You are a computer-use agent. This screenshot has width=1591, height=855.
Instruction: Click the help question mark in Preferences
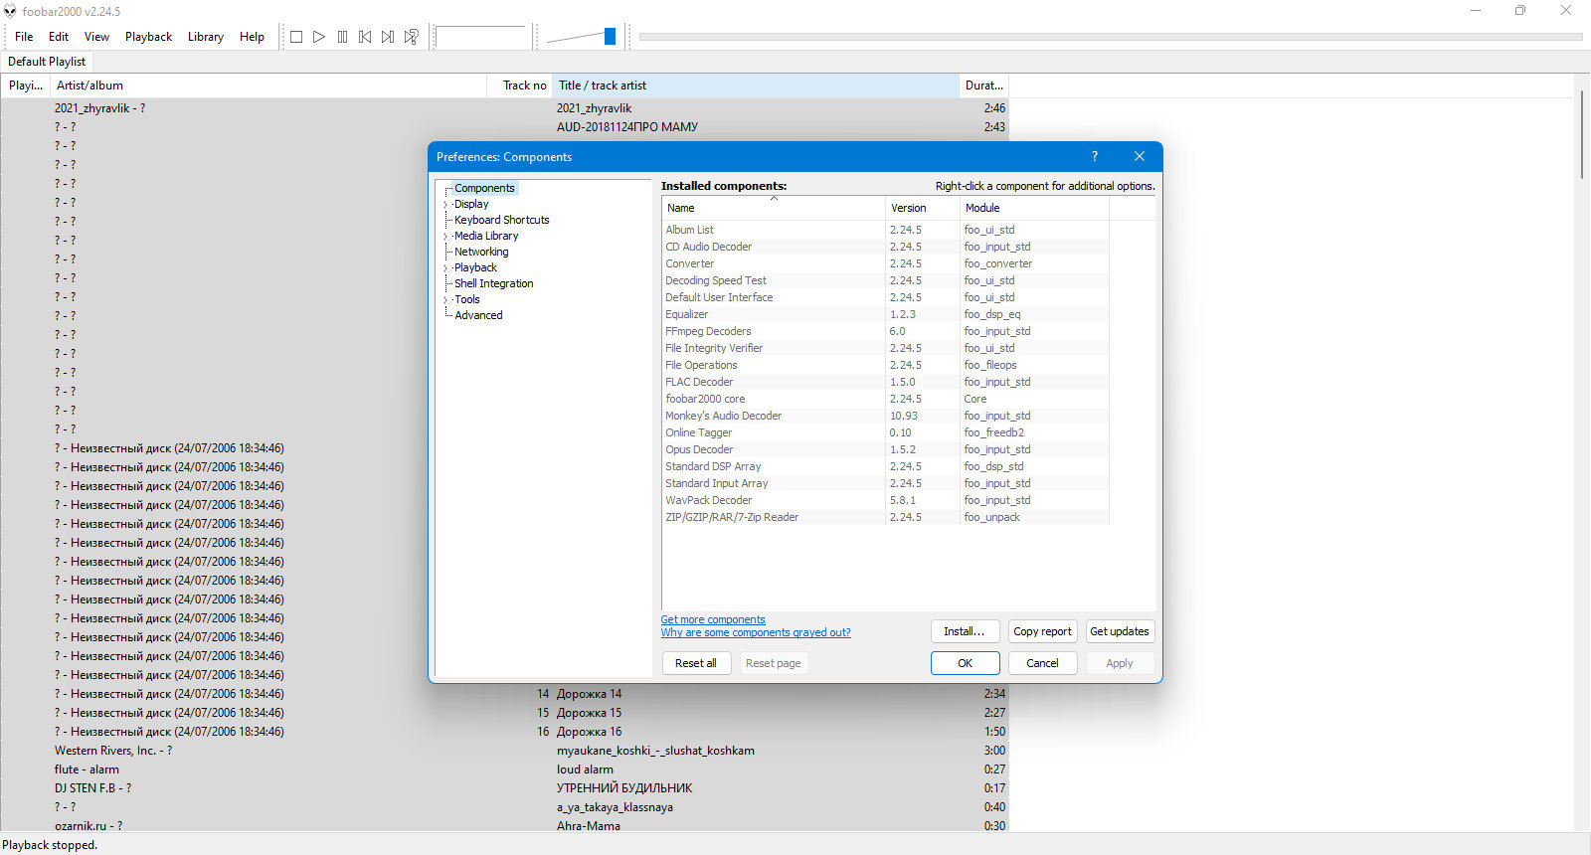click(x=1094, y=156)
